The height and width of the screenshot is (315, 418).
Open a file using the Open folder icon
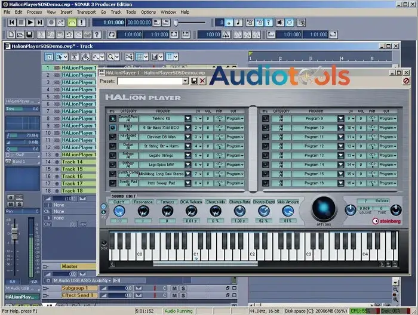coord(20,35)
